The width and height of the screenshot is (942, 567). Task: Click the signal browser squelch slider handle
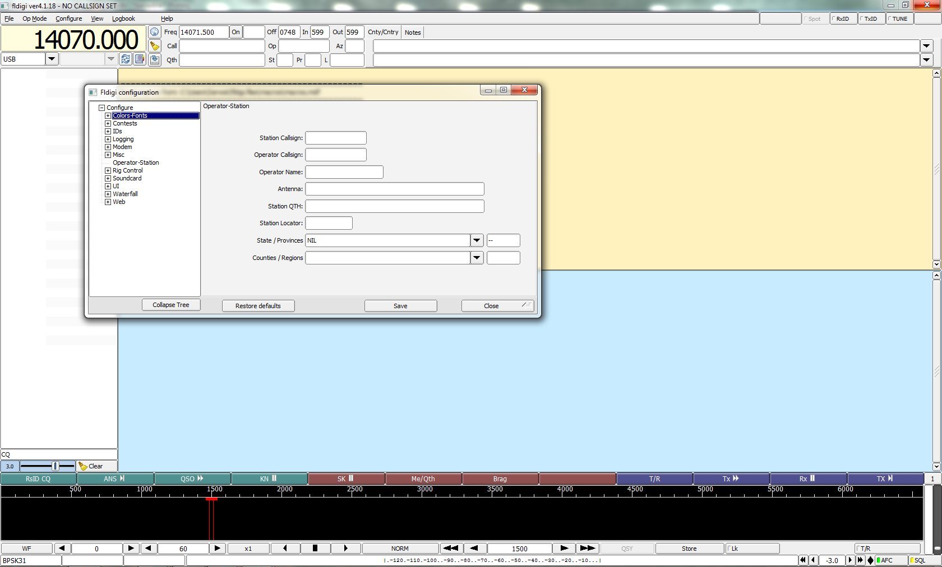point(55,466)
